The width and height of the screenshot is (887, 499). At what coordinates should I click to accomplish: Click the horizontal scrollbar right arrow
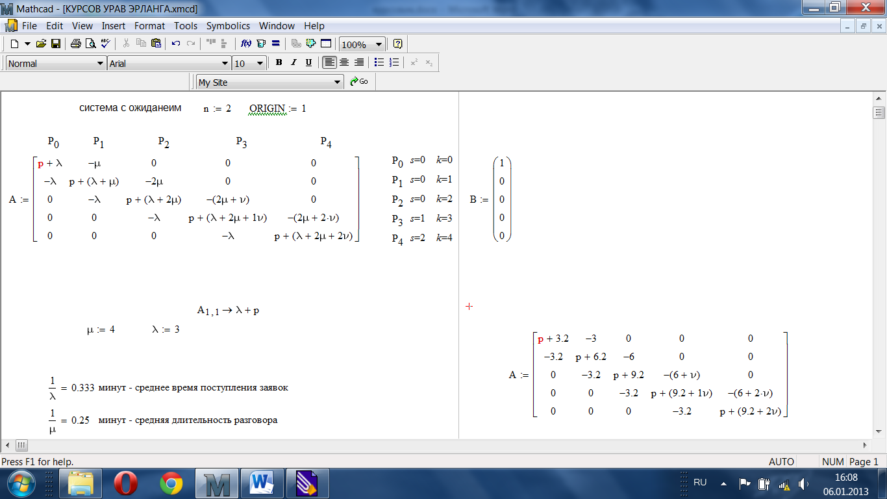click(x=864, y=446)
